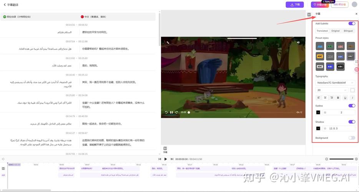The width and height of the screenshot is (359, 192).
Task: Switch to the Translated tab
Action: [x=322, y=31]
